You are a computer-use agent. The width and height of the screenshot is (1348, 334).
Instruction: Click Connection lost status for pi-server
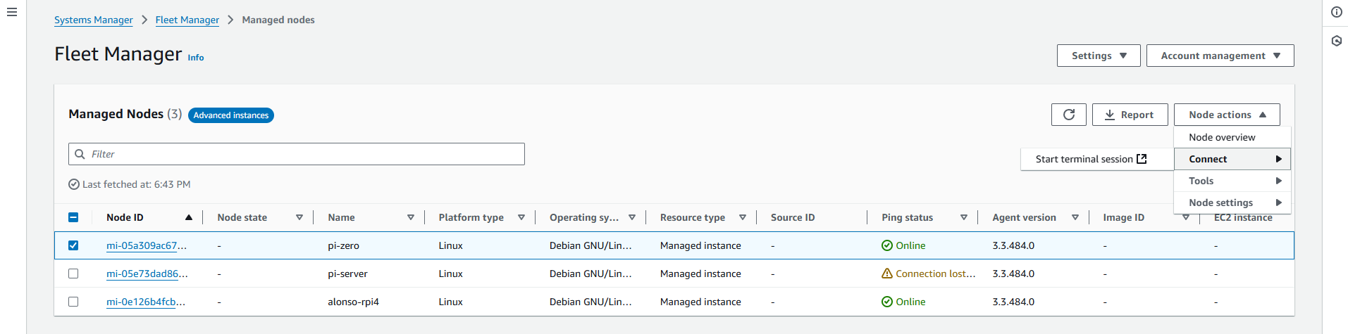[x=936, y=274]
